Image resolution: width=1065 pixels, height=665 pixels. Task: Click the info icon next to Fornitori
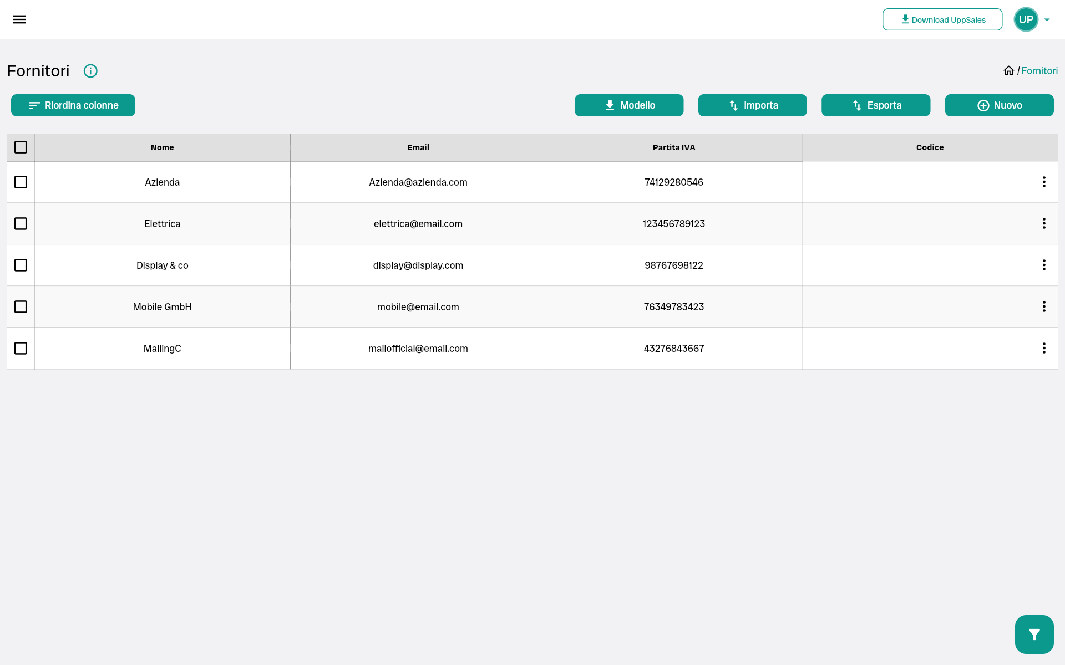[90, 71]
